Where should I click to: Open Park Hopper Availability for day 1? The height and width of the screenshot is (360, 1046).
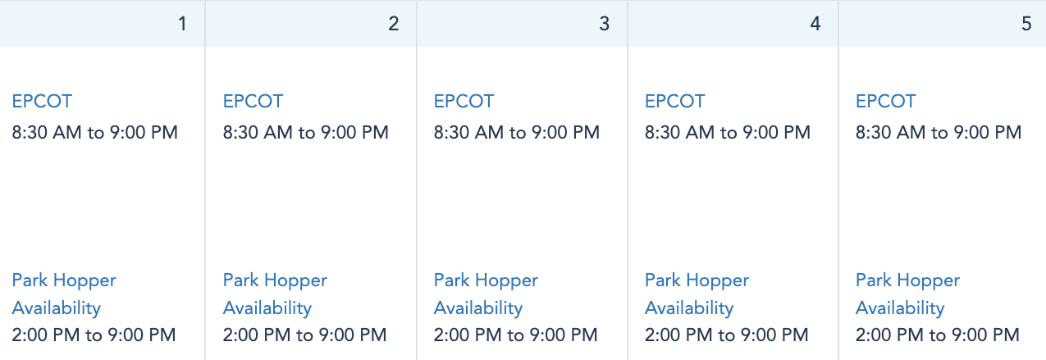pos(64,294)
